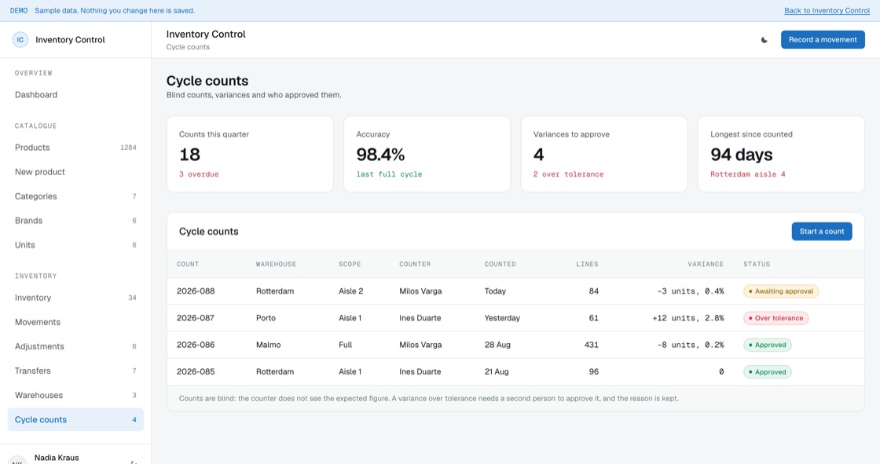The height and width of the screenshot is (464, 880).
Task: Select the Cycle counts nav item
Action: click(75, 420)
